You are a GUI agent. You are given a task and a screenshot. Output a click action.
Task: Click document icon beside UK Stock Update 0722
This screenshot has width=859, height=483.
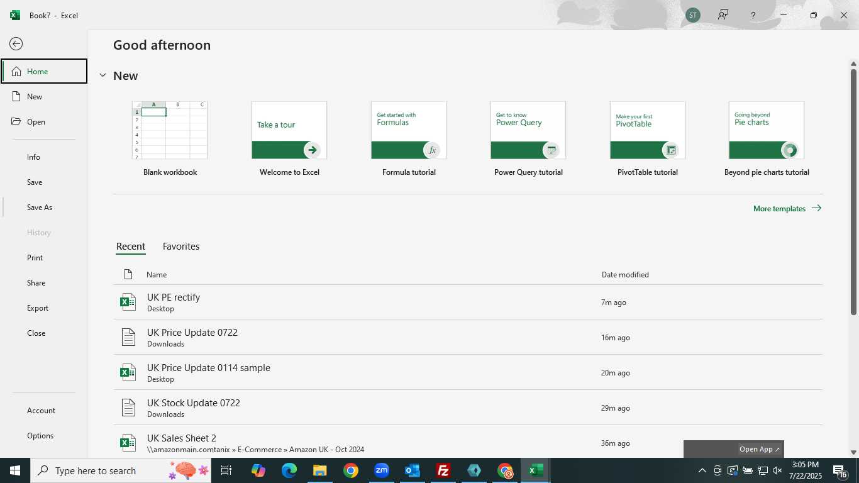[x=128, y=408]
